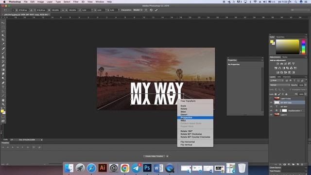
Task: Add a Hue/Saturation adjustment from Adjustments panel
Action: [x=276, y=68]
